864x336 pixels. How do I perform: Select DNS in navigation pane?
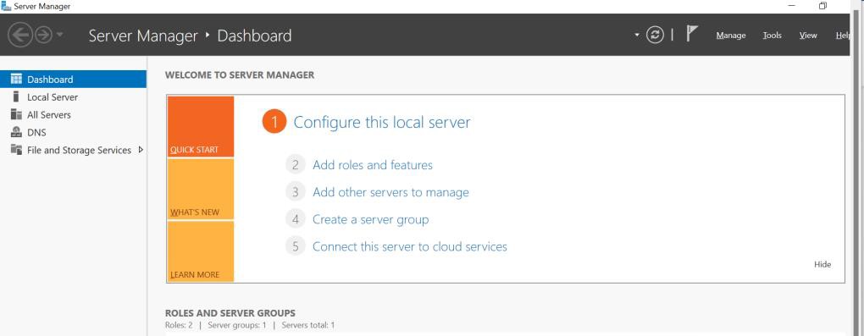coord(74,132)
